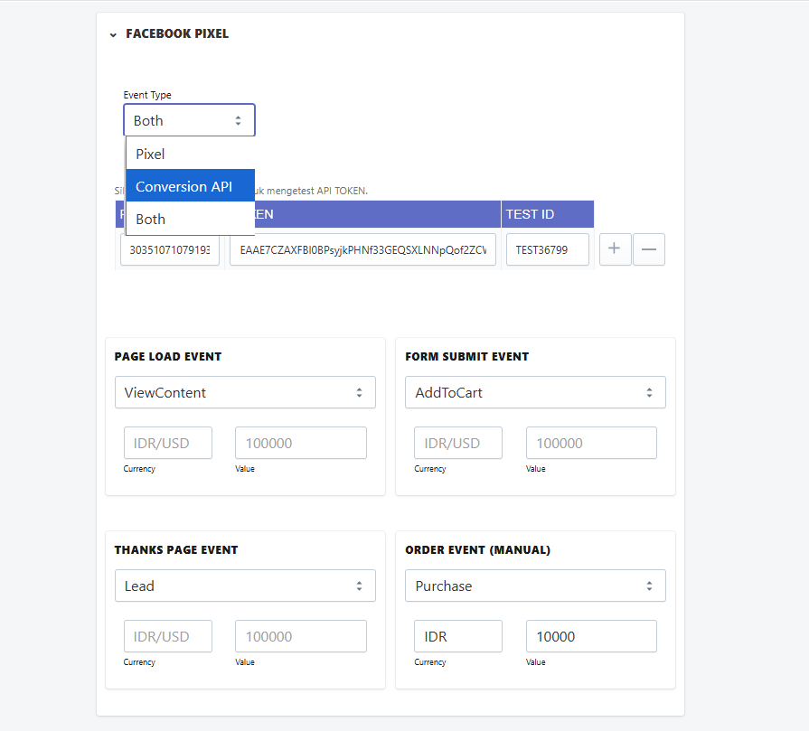Collapse the Facebook Pixel section chevron
Image resolution: width=809 pixels, height=731 pixels.
pos(113,34)
